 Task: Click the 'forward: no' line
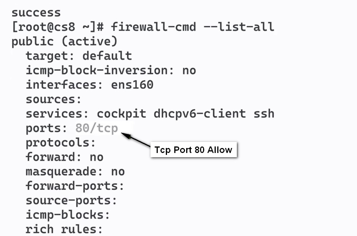[64, 157]
